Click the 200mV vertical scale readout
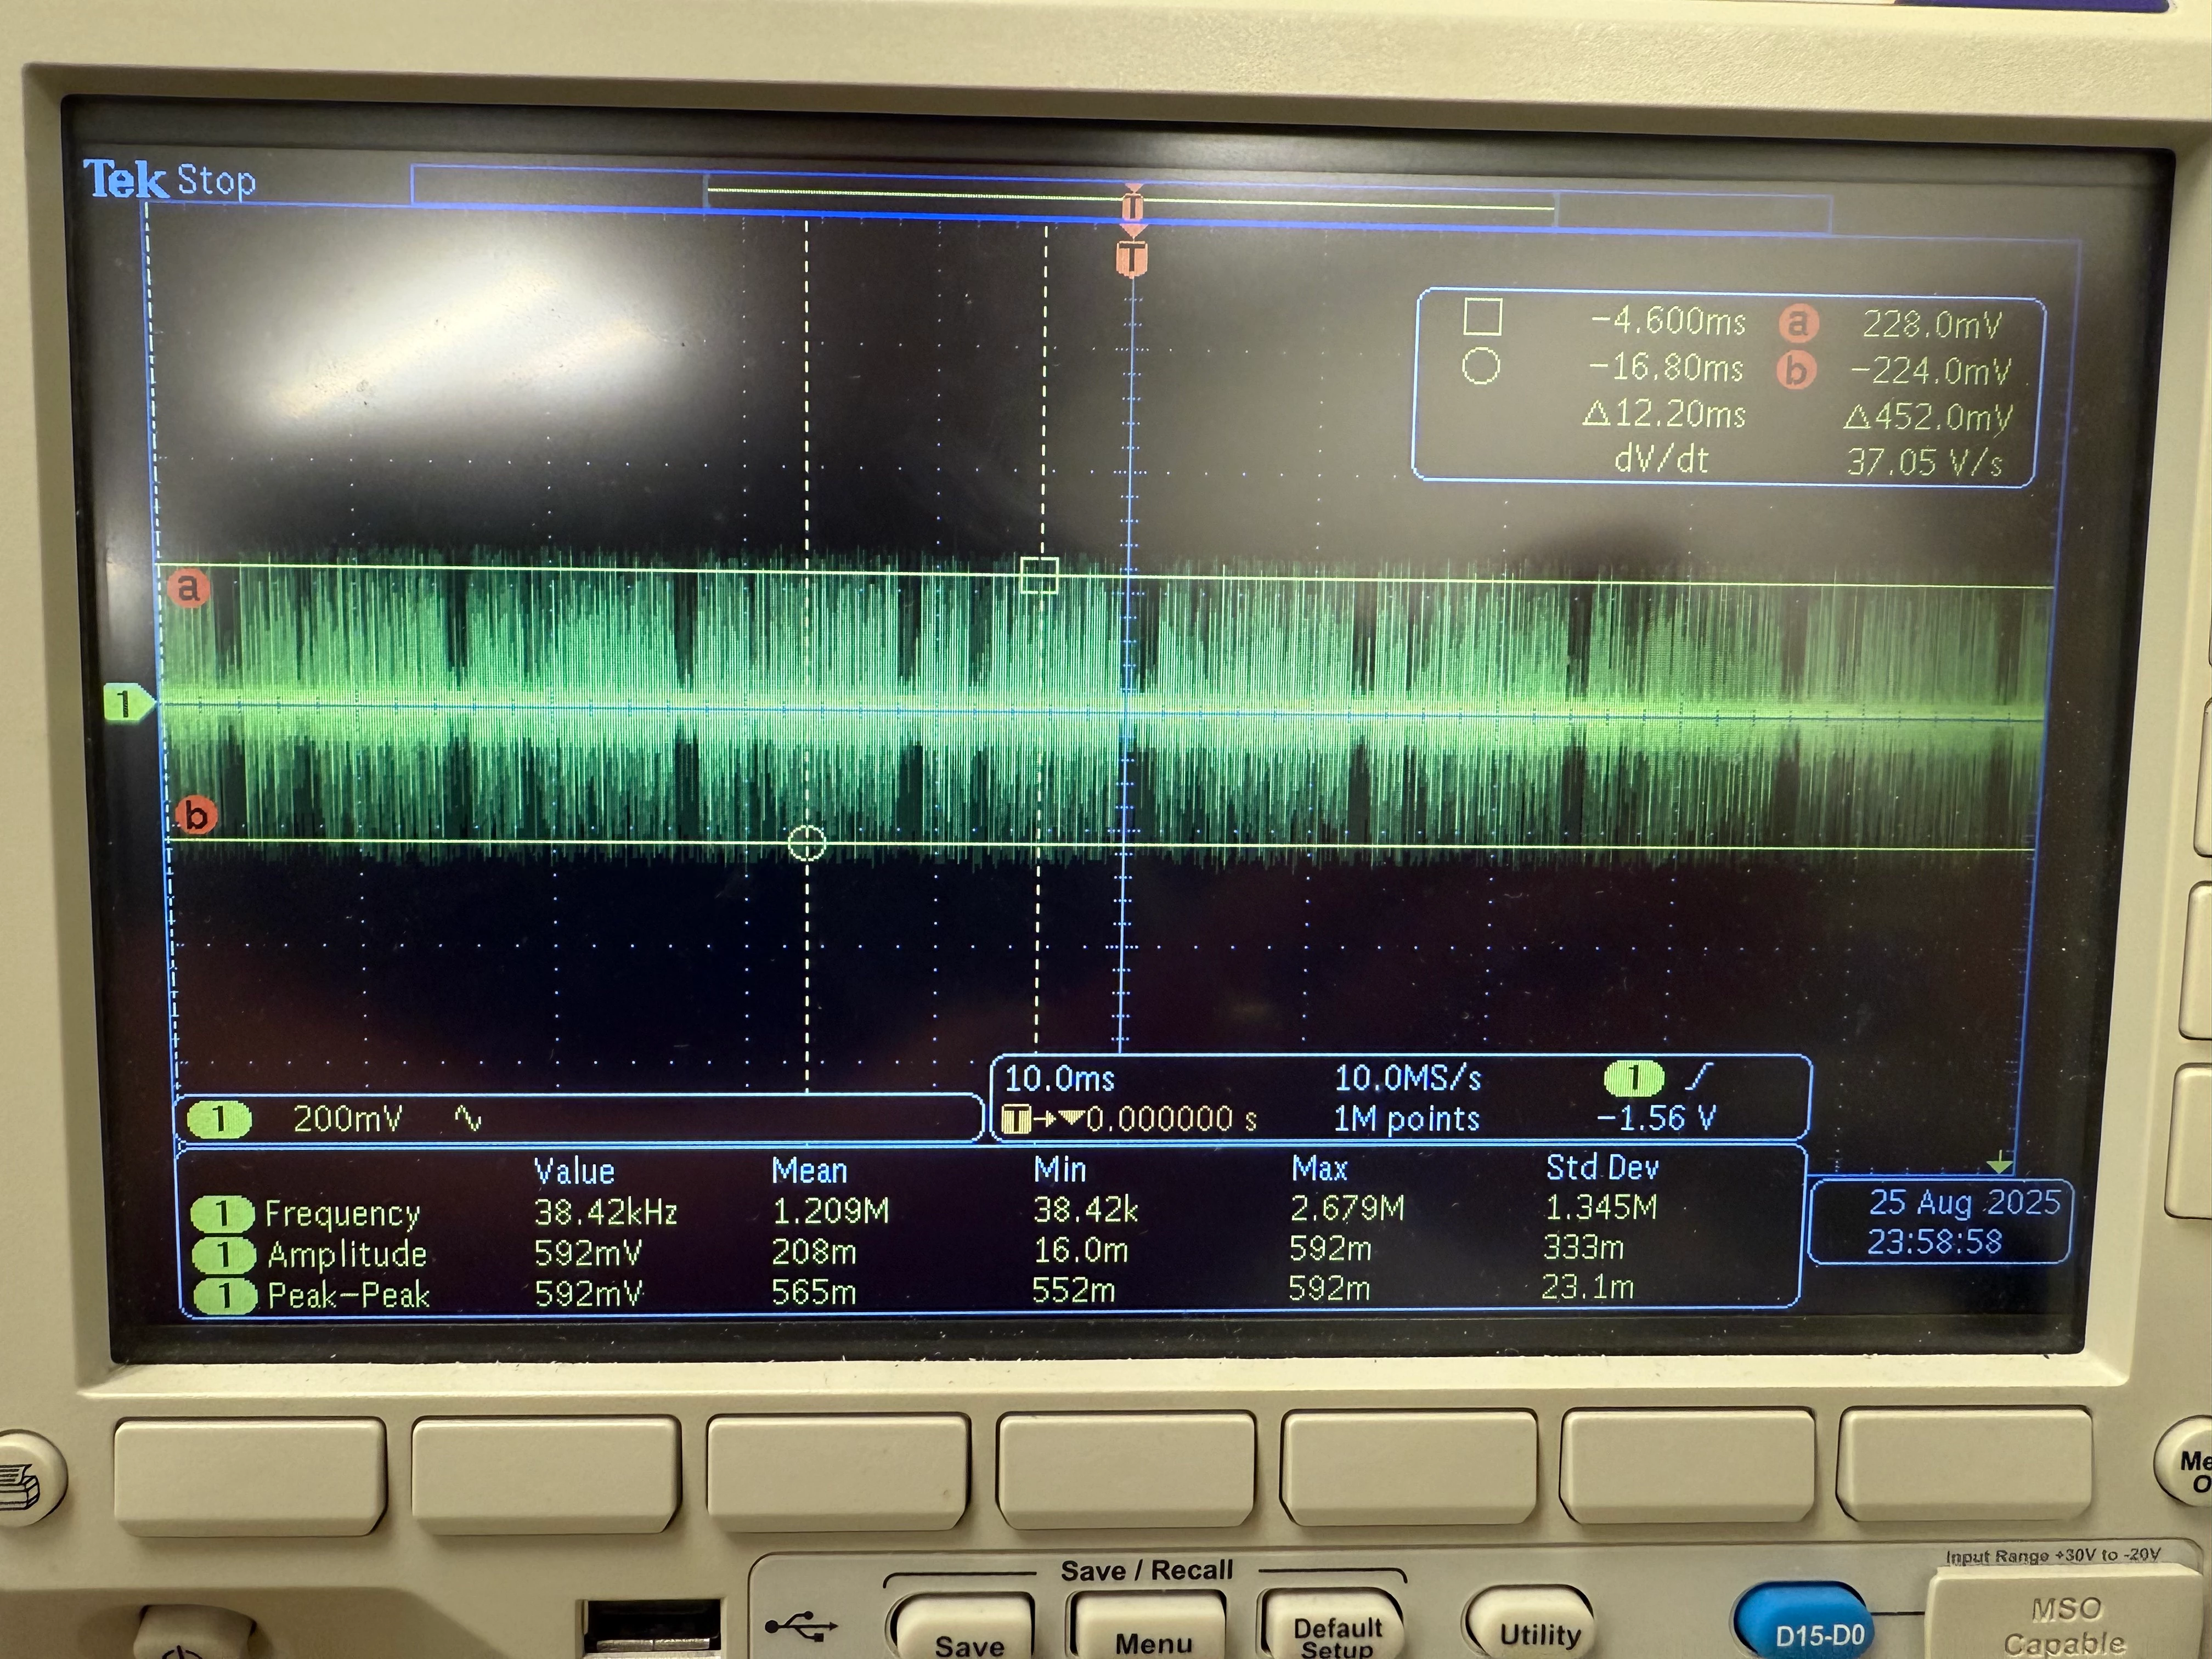 click(347, 1118)
